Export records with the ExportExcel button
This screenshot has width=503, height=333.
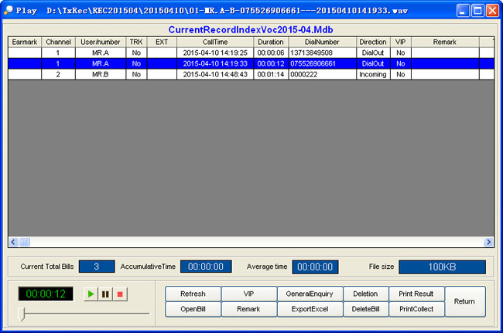308,309
